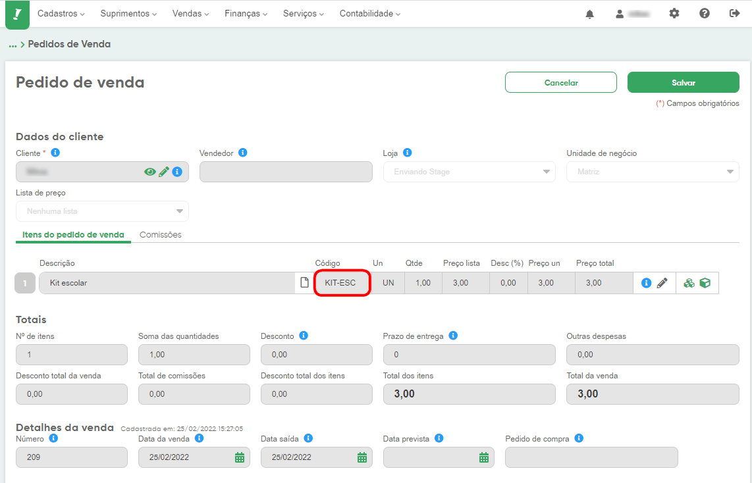Click the Cancelar button
The width and height of the screenshot is (752, 483).
click(560, 82)
